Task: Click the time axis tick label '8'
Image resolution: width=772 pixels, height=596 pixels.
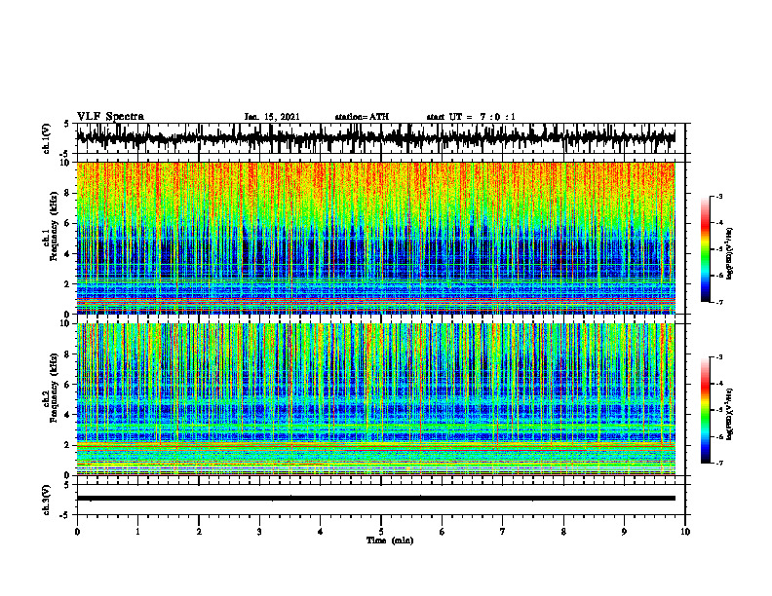Action: [563, 532]
